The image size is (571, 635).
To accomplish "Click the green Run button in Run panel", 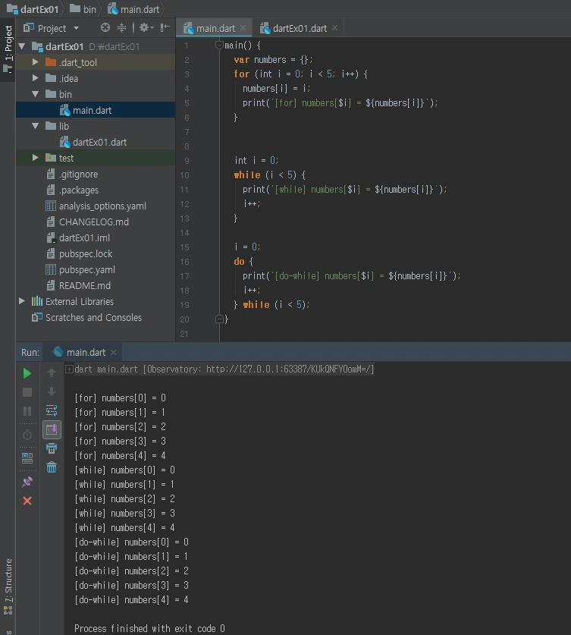I will (27, 373).
